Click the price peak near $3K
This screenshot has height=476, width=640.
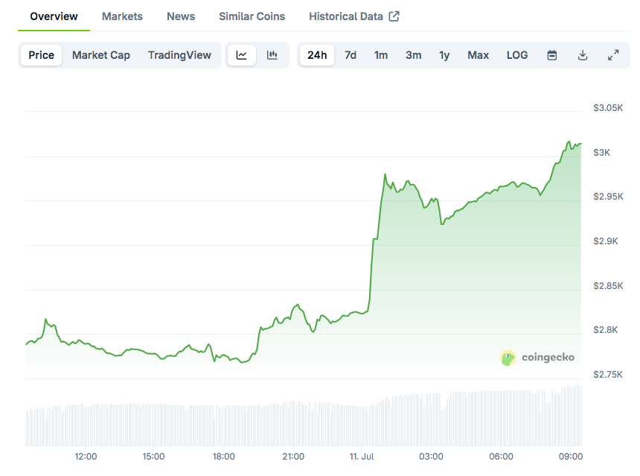(569, 142)
